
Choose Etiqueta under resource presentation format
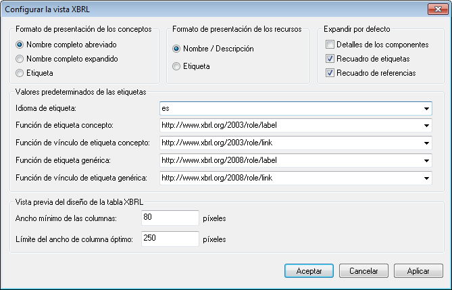coord(177,66)
